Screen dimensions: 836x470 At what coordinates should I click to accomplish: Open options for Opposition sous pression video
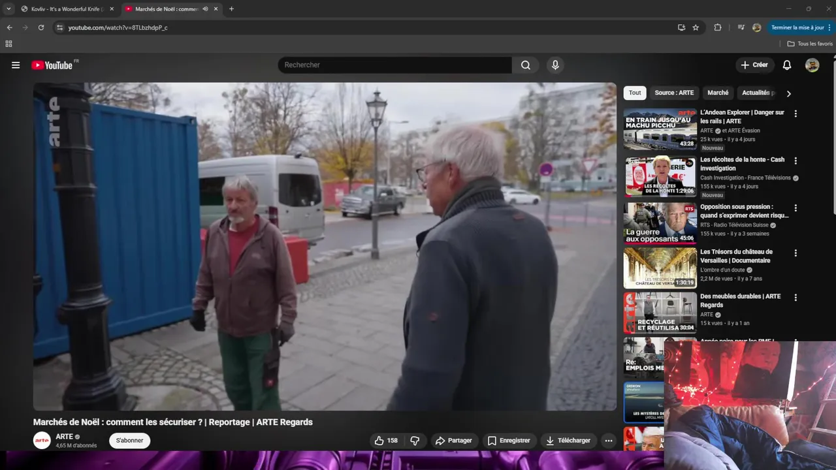[x=796, y=208]
